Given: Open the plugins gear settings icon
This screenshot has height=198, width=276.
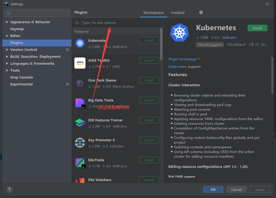Looking at the screenshot, I should tap(201, 12).
